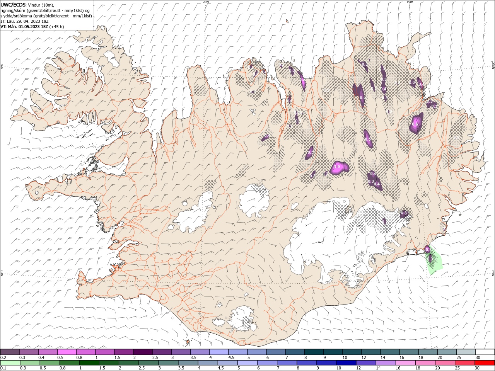Click the top row swatch labeled 12

(370, 352)
